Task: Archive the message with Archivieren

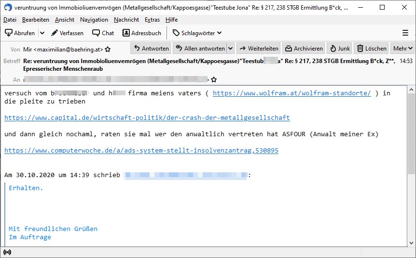Action: click(x=304, y=49)
